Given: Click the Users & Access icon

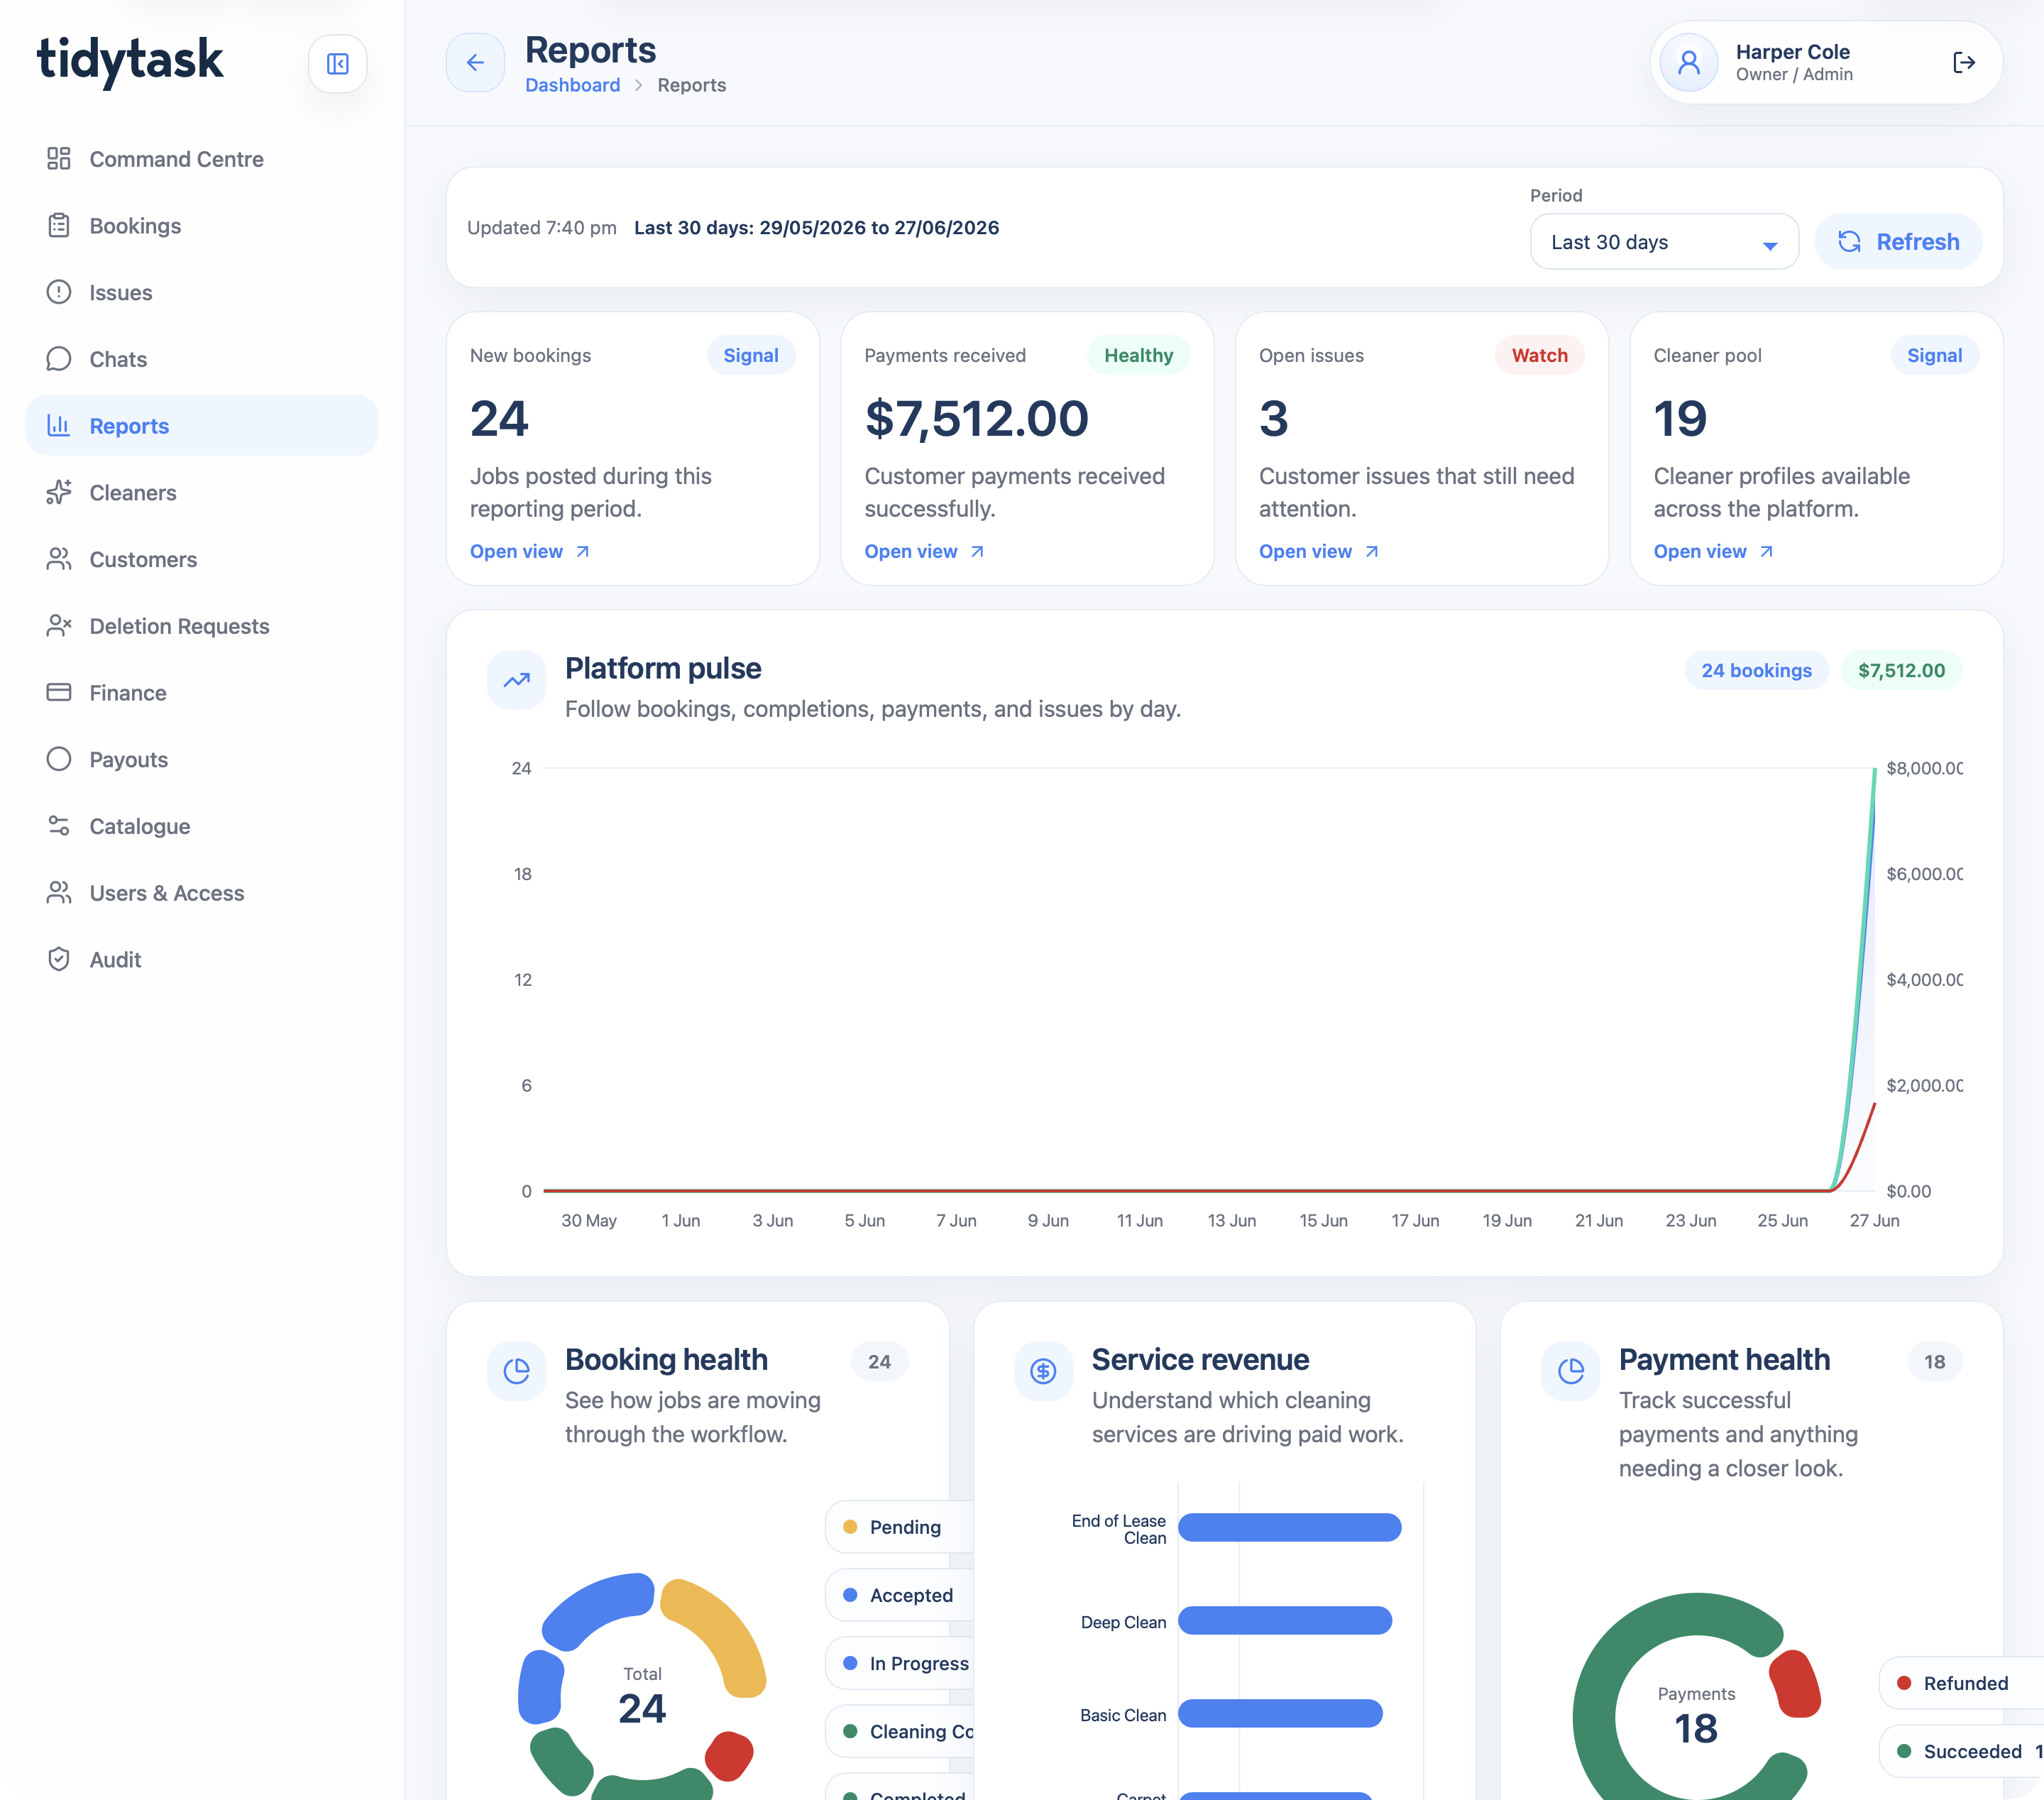Looking at the screenshot, I should point(59,893).
